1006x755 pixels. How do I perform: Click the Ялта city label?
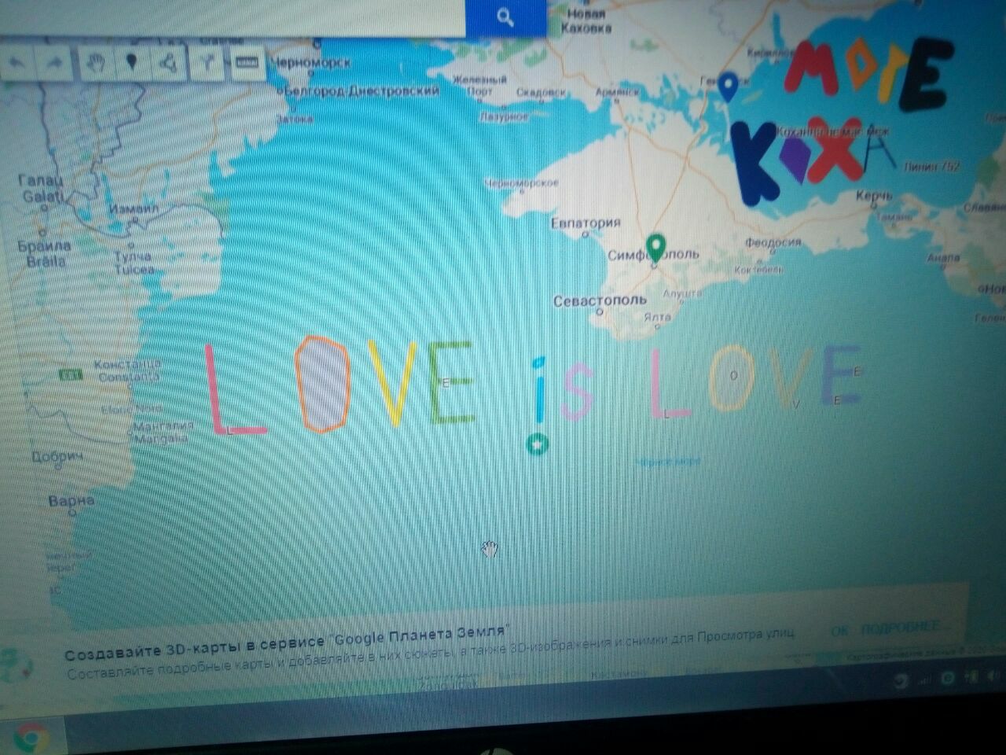(x=657, y=316)
